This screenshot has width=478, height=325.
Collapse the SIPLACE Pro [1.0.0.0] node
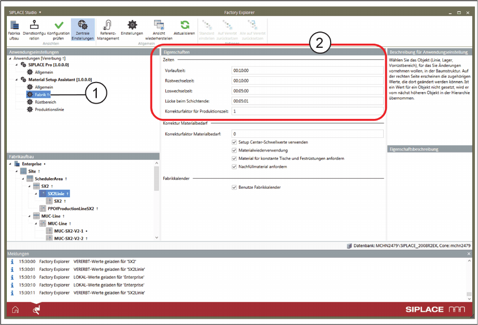coord(17,65)
